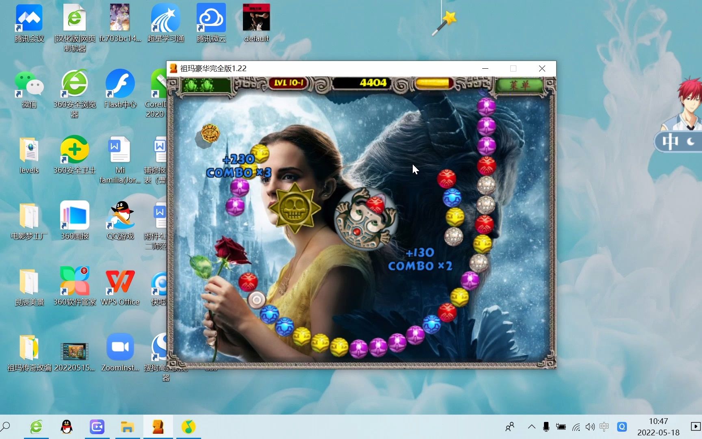Open the levels folder
Image resolution: width=702 pixels, height=439 pixels.
pos(29,156)
